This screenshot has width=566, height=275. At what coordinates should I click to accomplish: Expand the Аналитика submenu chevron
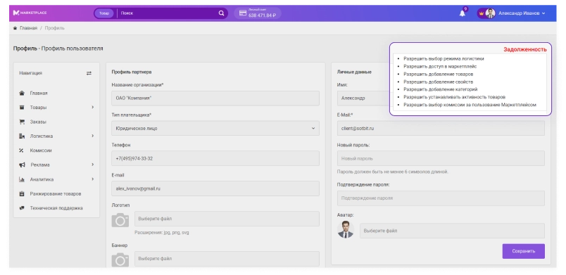[x=92, y=179]
